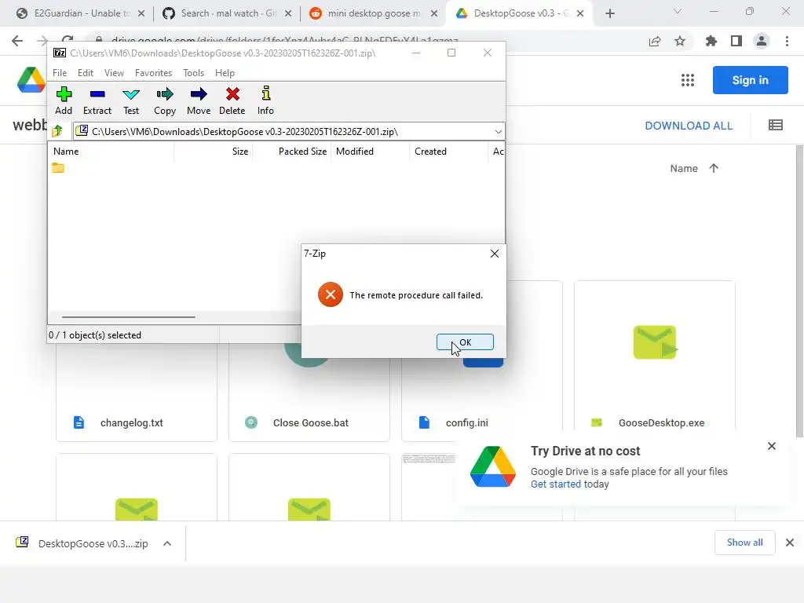Click the 7-Zip archive path field
This screenshot has width=804, height=603.
click(x=289, y=132)
